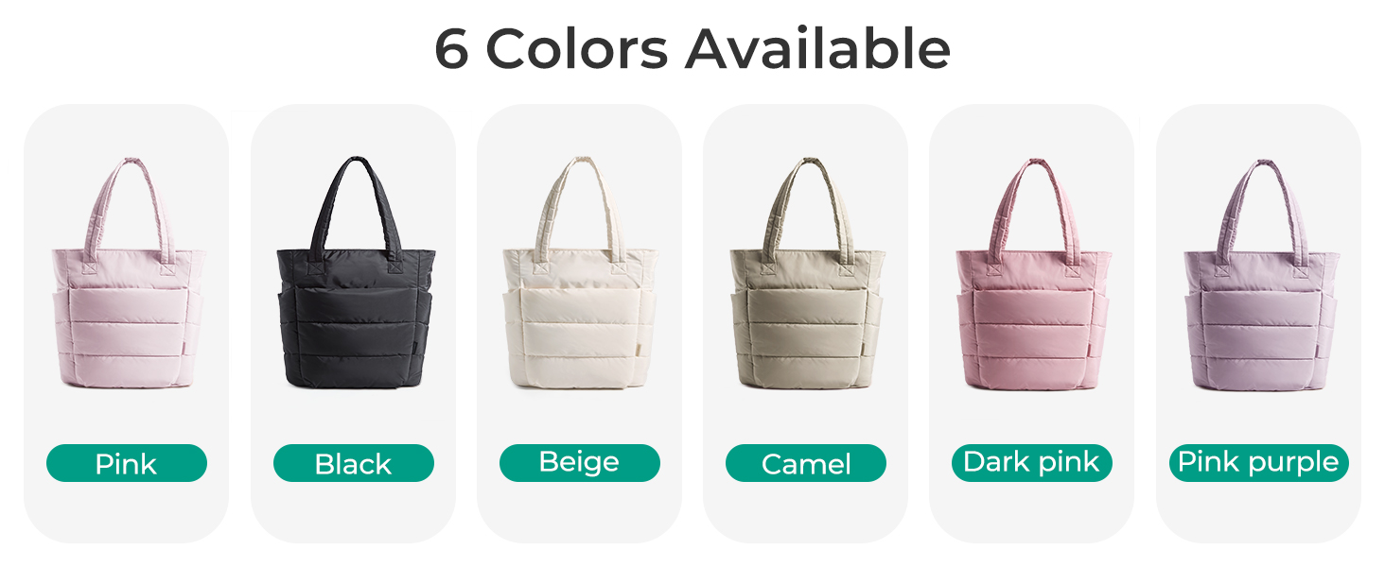The height and width of the screenshot is (567, 1385).
Task: Click the dark pink tote bag image
Action: click(1032, 274)
